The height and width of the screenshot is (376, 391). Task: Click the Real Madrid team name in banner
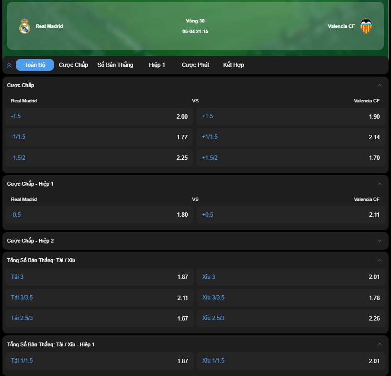click(49, 26)
